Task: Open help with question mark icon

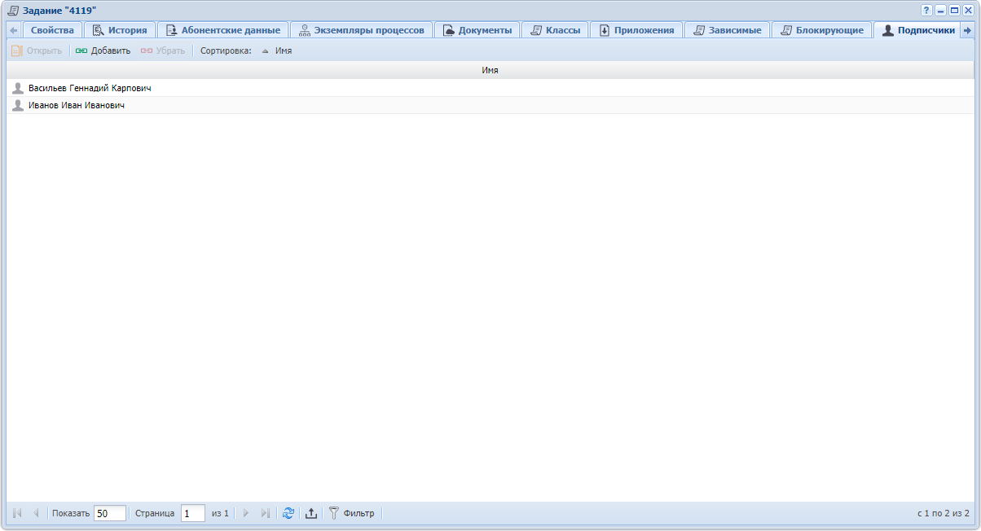Action: coord(926,10)
